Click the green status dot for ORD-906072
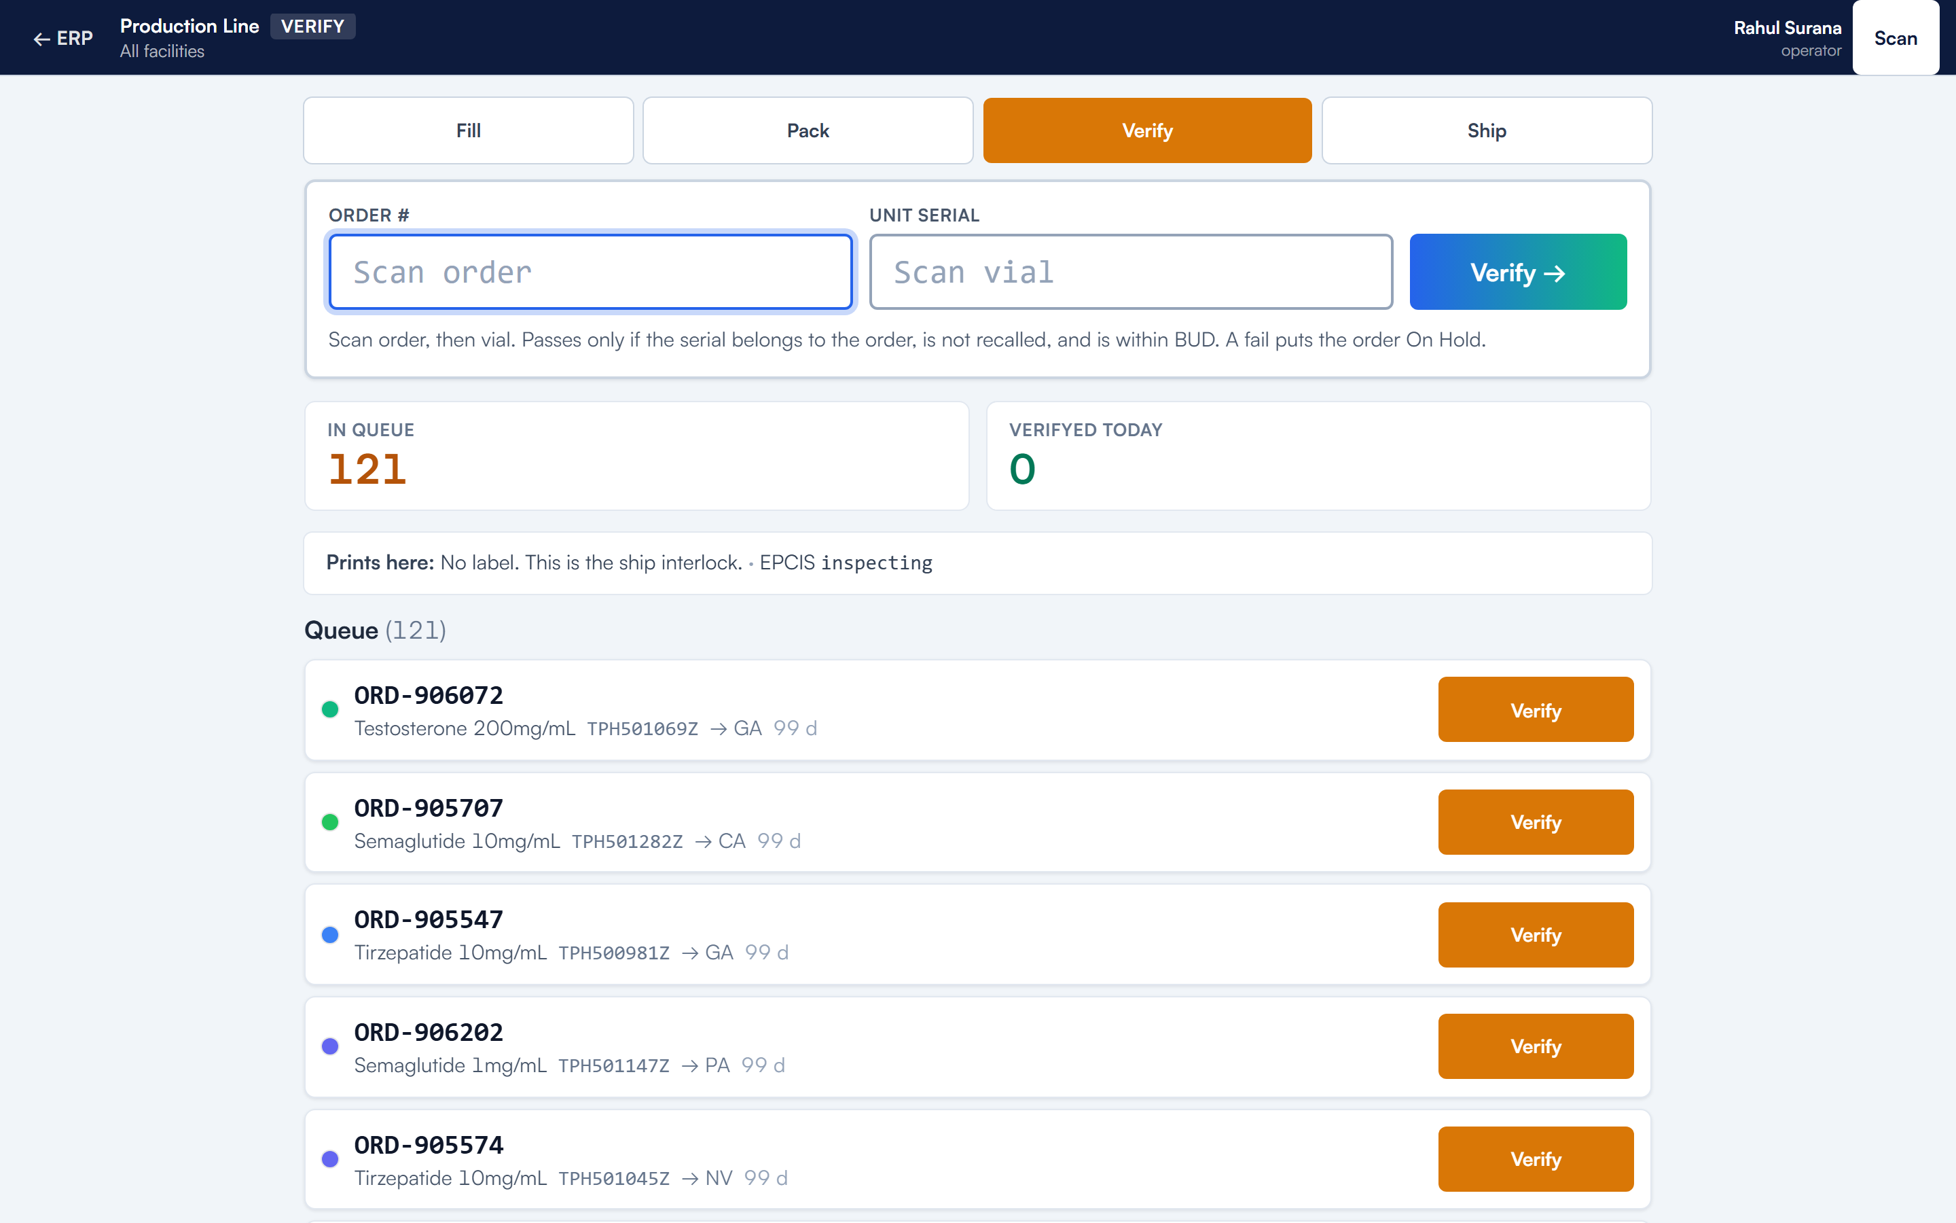 (330, 709)
